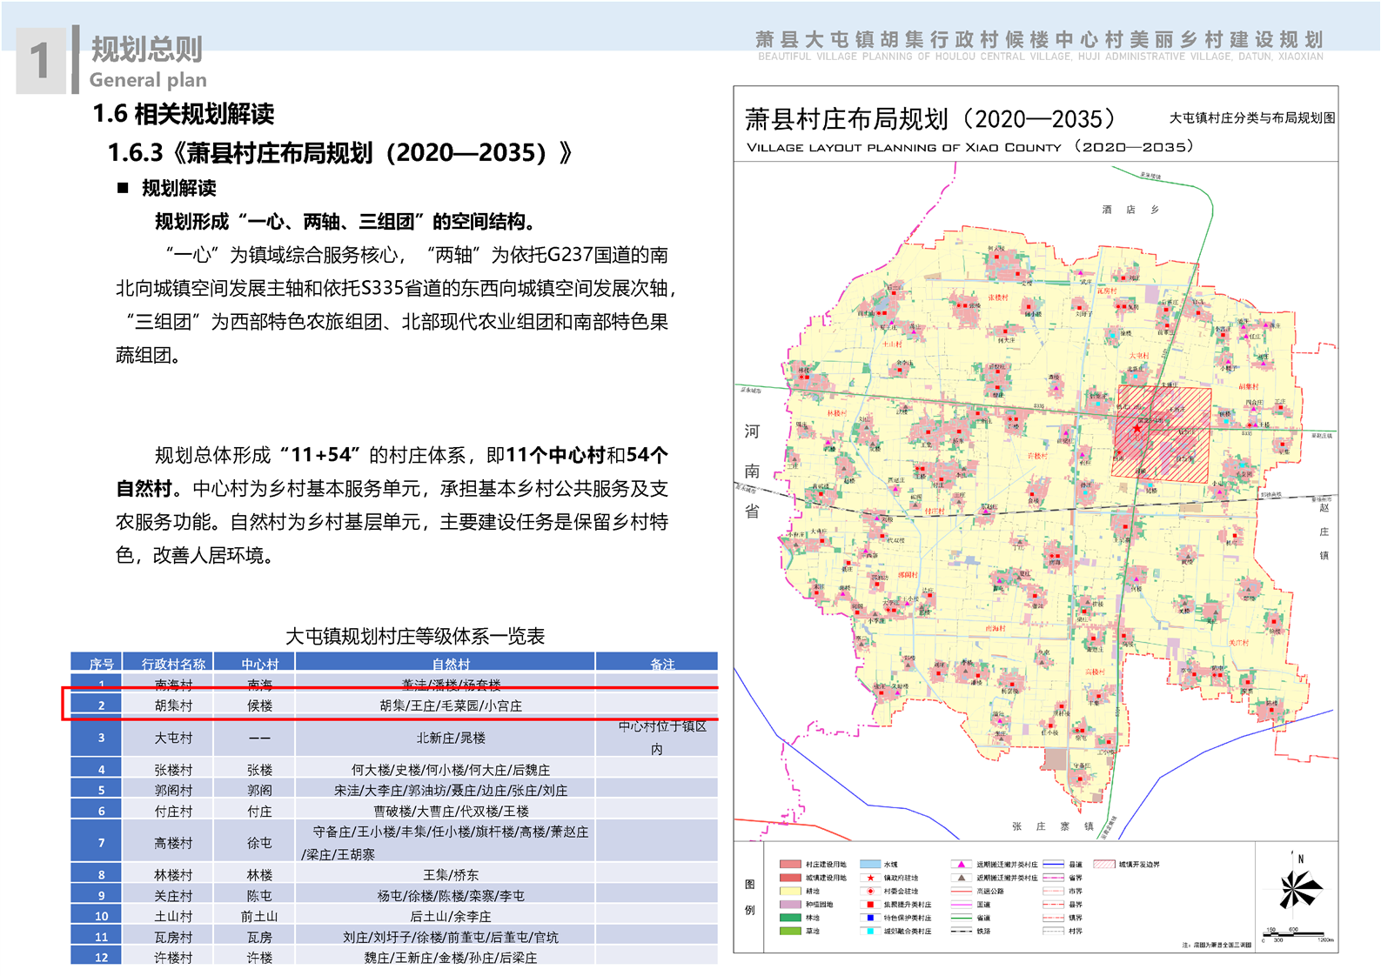Viewport: 1381px width, 976px height.
Task: Click the gray chapter number 1 block
Action: pos(40,61)
